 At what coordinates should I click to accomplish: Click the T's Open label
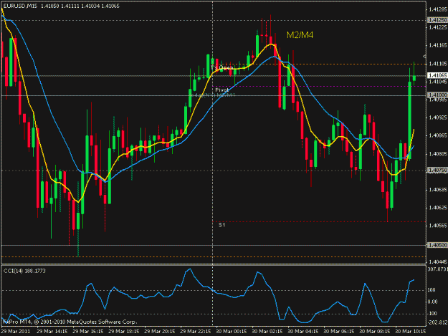point(221,67)
